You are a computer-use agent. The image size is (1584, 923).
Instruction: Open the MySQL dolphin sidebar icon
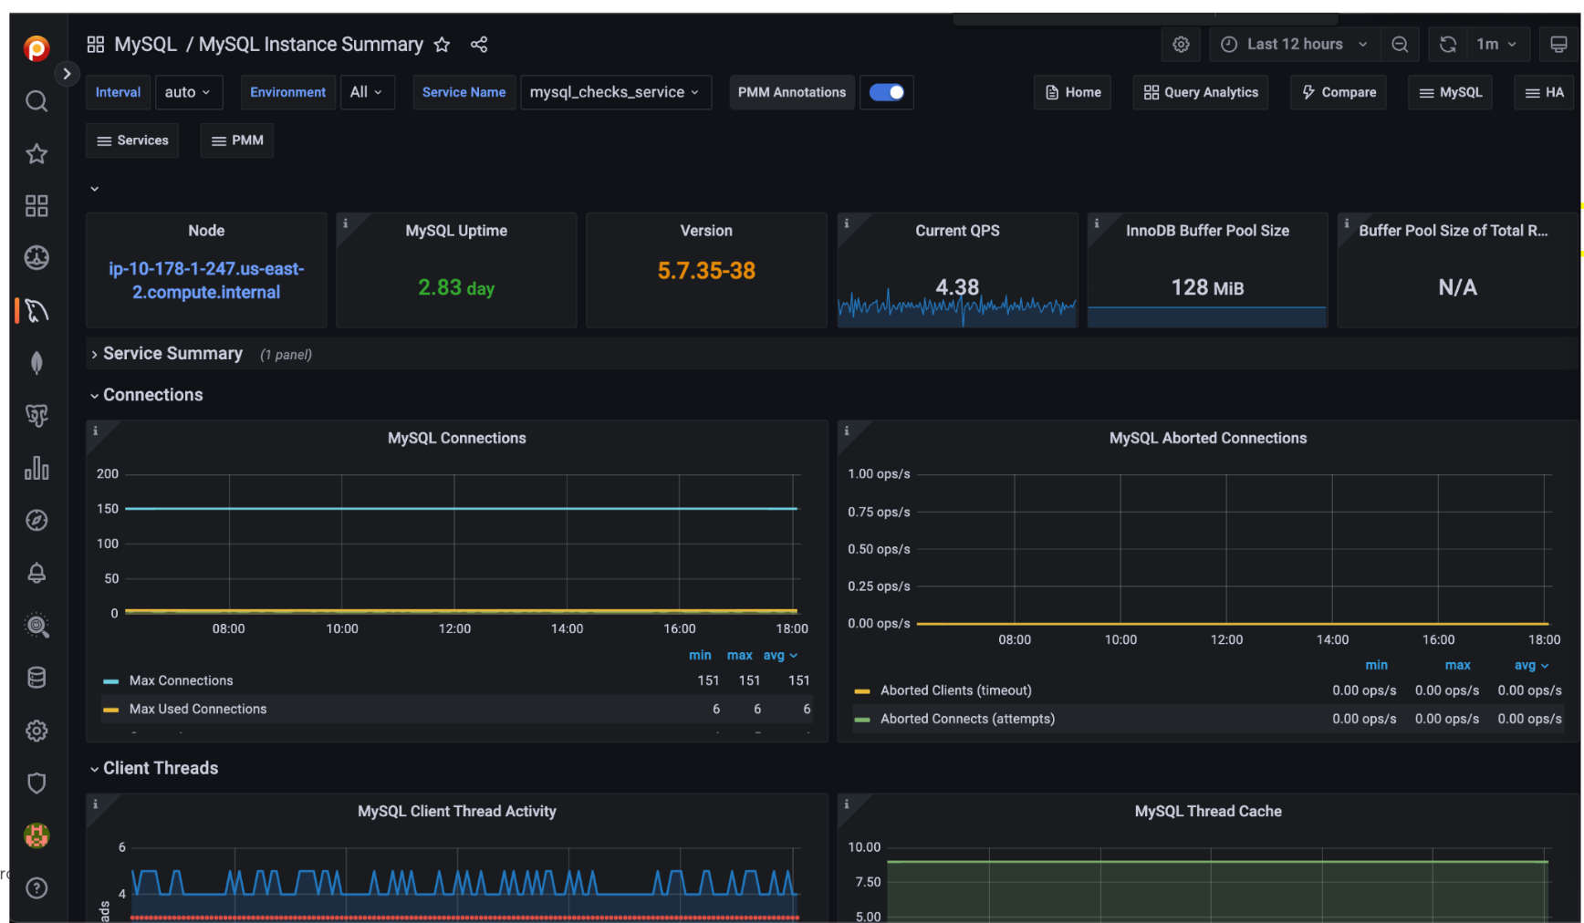(x=36, y=311)
